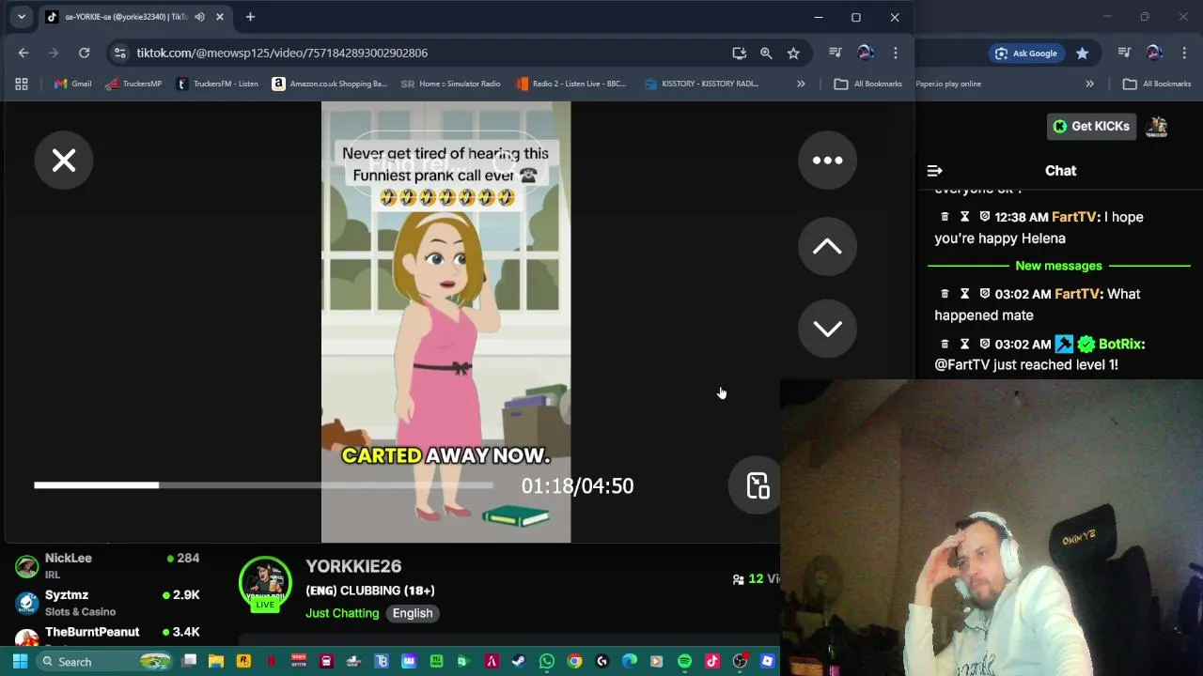
Task: Open Steam from the taskbar
Action: coord(519,661)
